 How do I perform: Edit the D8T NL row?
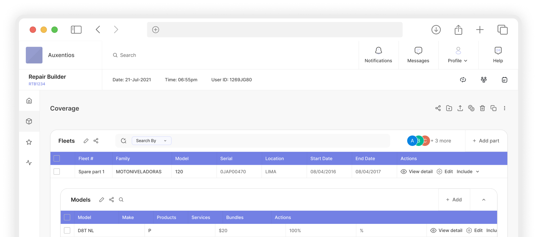475,230
